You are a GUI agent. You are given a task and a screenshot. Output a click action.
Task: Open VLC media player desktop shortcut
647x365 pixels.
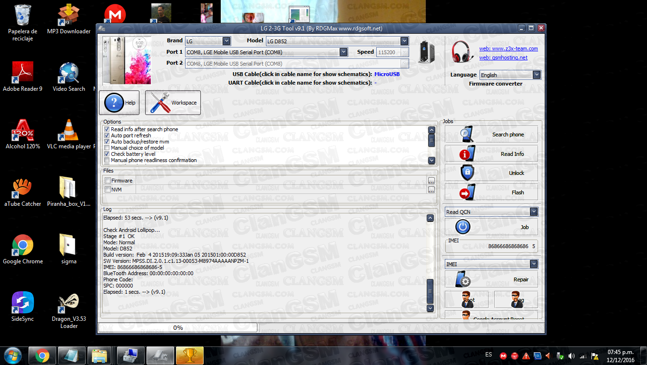tap(69, 134)
